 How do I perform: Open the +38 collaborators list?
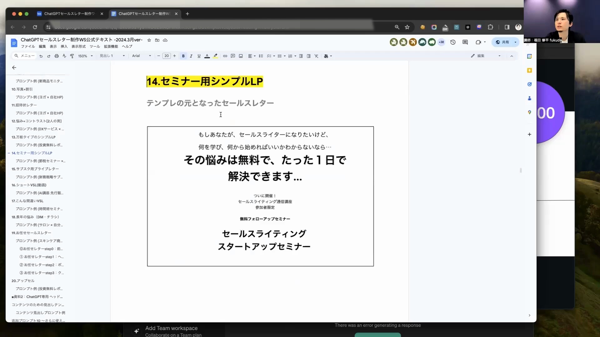pos(441,42)
